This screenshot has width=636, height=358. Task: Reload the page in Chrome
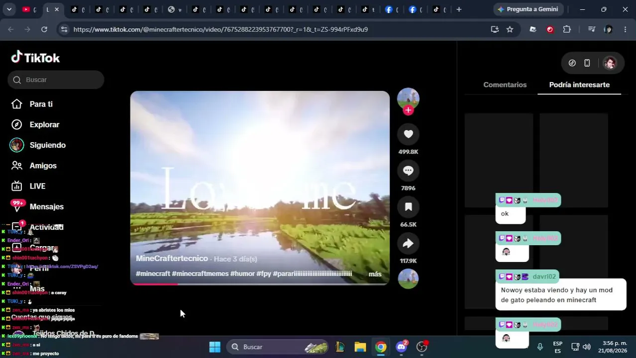pos(44,29)
